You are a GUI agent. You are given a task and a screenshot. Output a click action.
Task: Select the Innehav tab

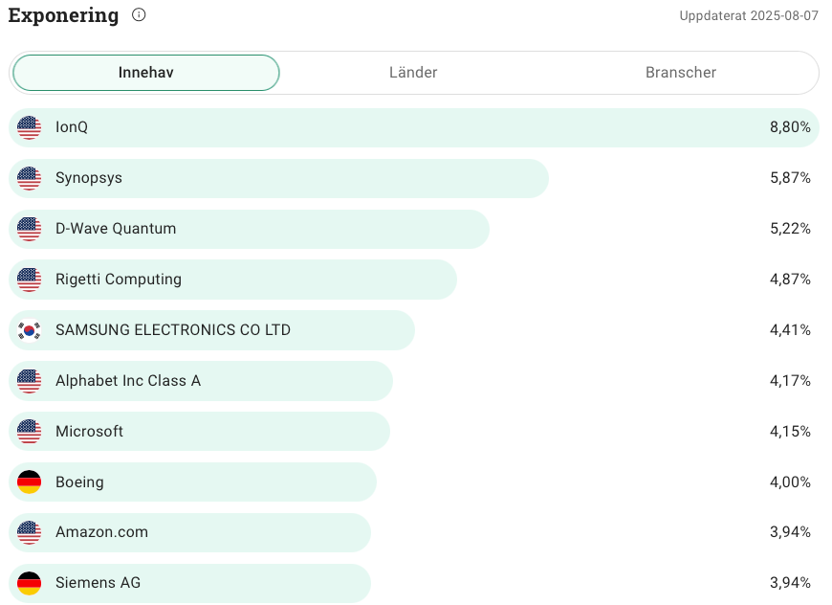tap(146, 73)
